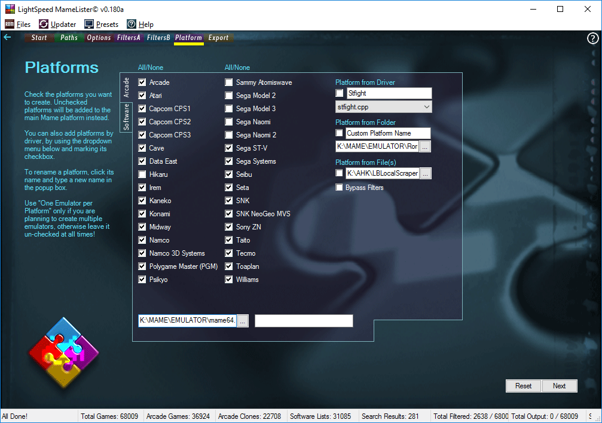Screen dimensions: 602x423
Task: Switch to the Start tab
Action: point(39,38)
